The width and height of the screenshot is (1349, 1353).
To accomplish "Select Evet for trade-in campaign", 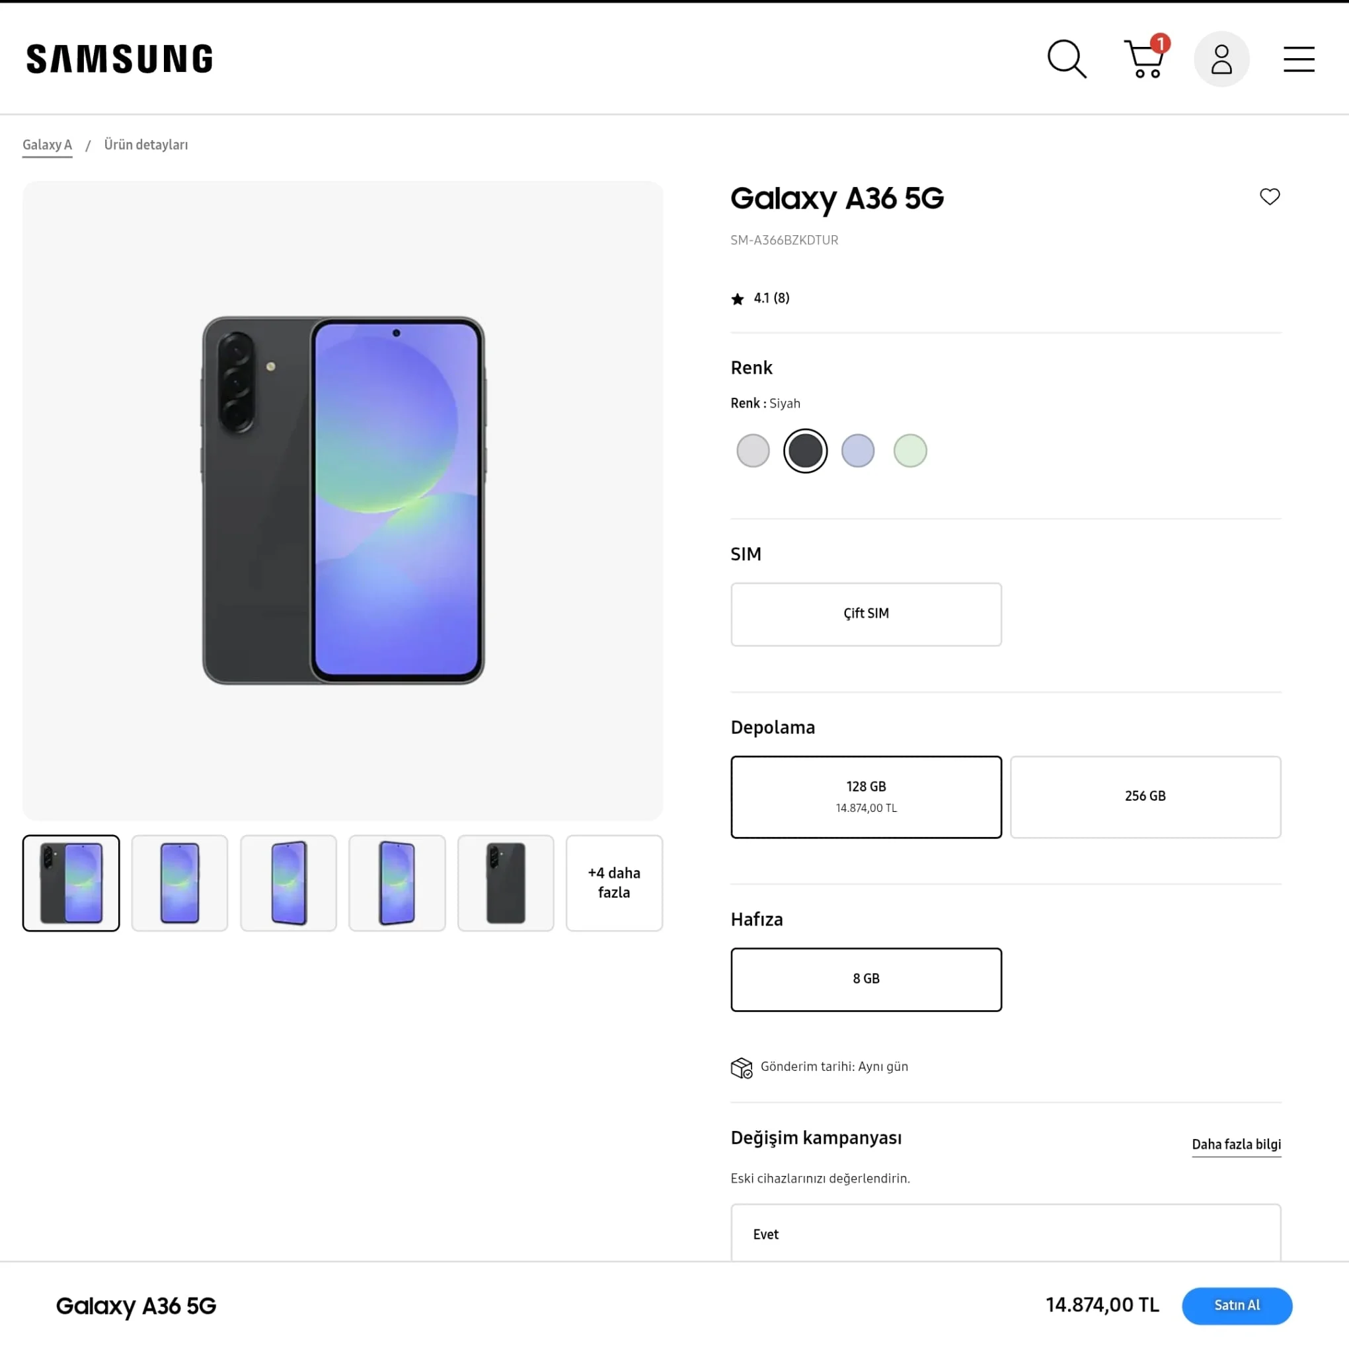I will pos(1005,1234).
